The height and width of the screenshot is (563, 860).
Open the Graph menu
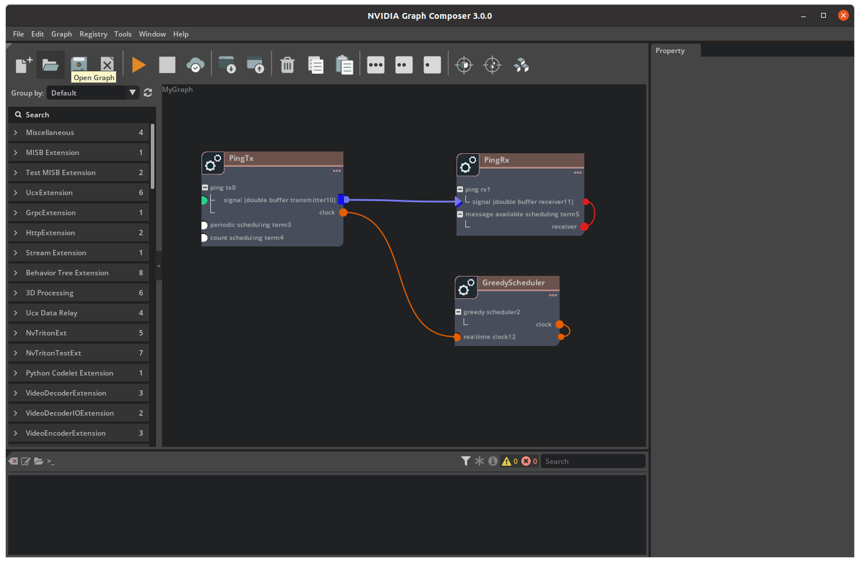pyautogui.click(x=61, y=34)
